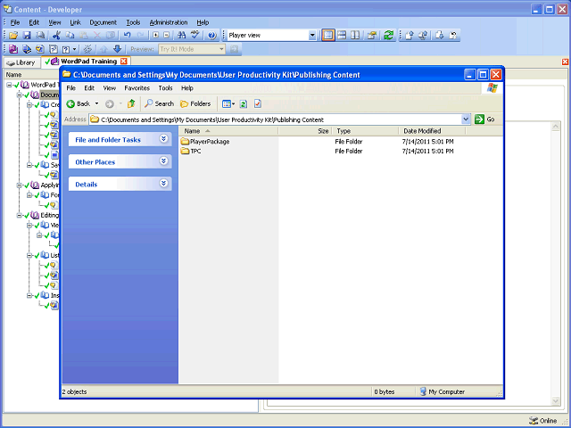Click the Up folder icon in Explorer window
The height and width of the screenshot is (428, 571).
tap(131, 103)
